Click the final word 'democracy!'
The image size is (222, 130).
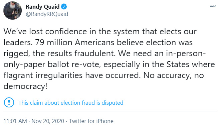coord(25,86)
